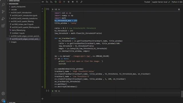Run by line in the second cell
The height and width of the screenshot is (103, 183).
(x=56, y=91)
